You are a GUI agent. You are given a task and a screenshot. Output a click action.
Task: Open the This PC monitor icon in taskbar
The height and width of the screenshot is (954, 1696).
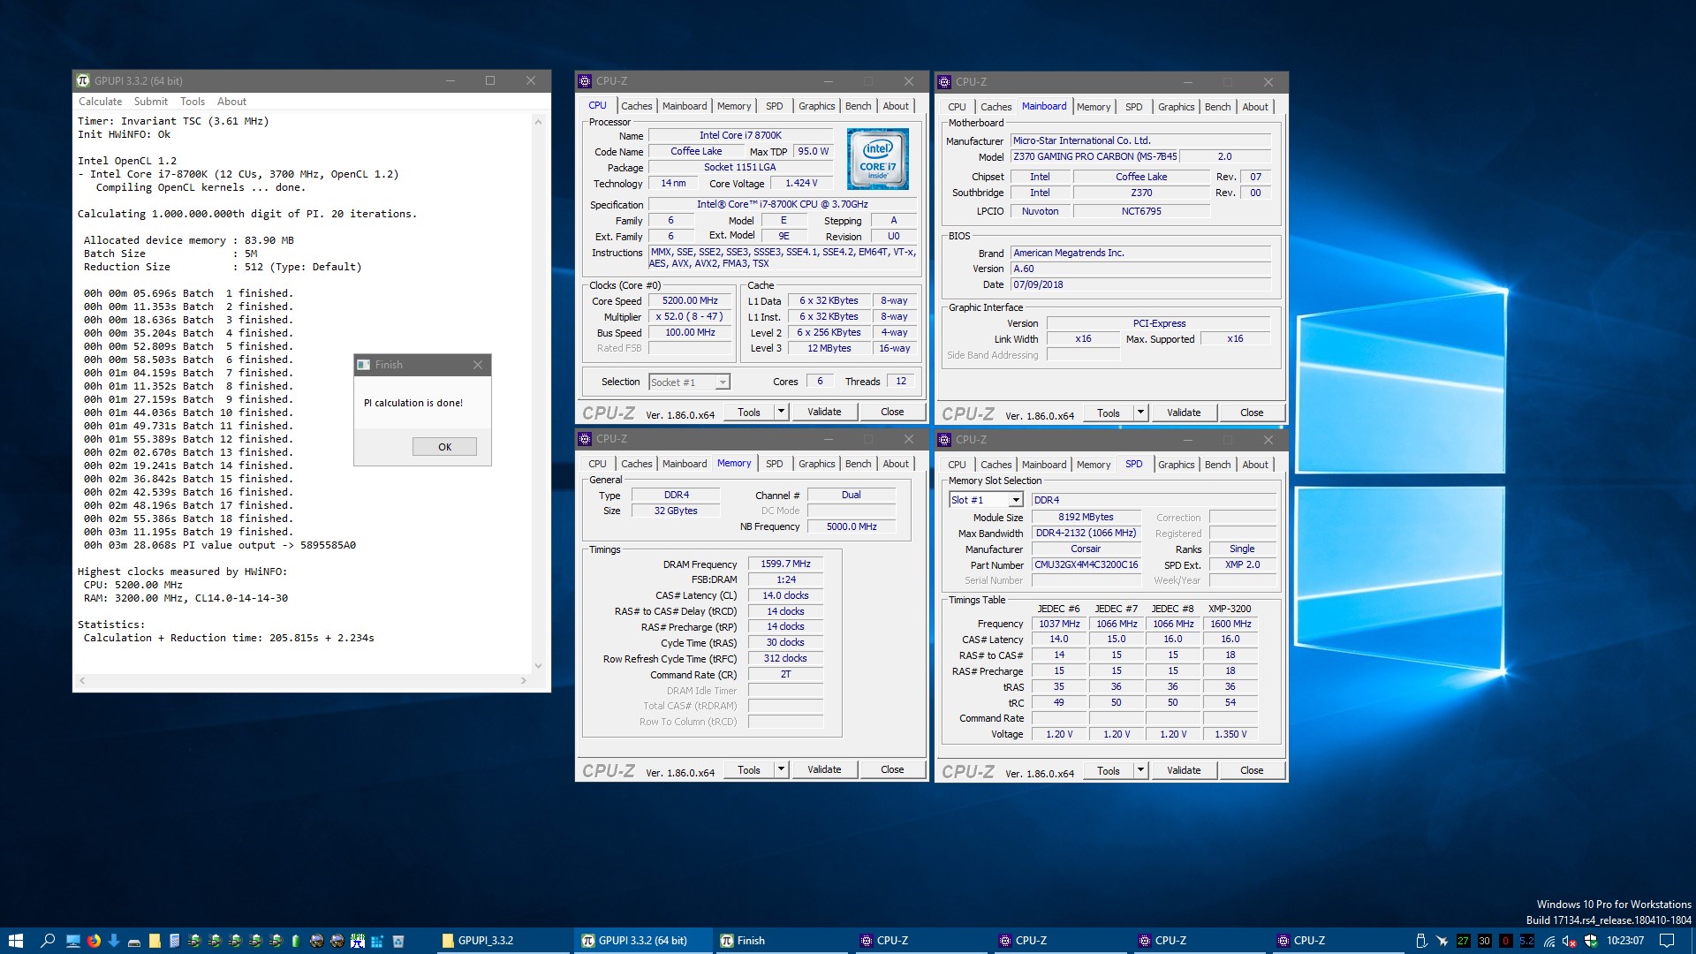pos(73,941)
